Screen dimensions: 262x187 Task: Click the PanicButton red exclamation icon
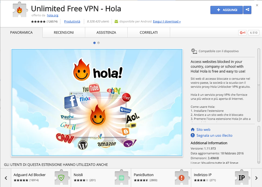pyautogui.click(x=182, y=178)
